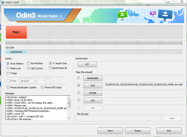
Task: Click the green download bubble in banner
Action: (122, 15)
